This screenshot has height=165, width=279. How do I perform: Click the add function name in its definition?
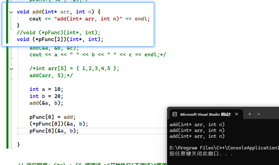(36, 12)
